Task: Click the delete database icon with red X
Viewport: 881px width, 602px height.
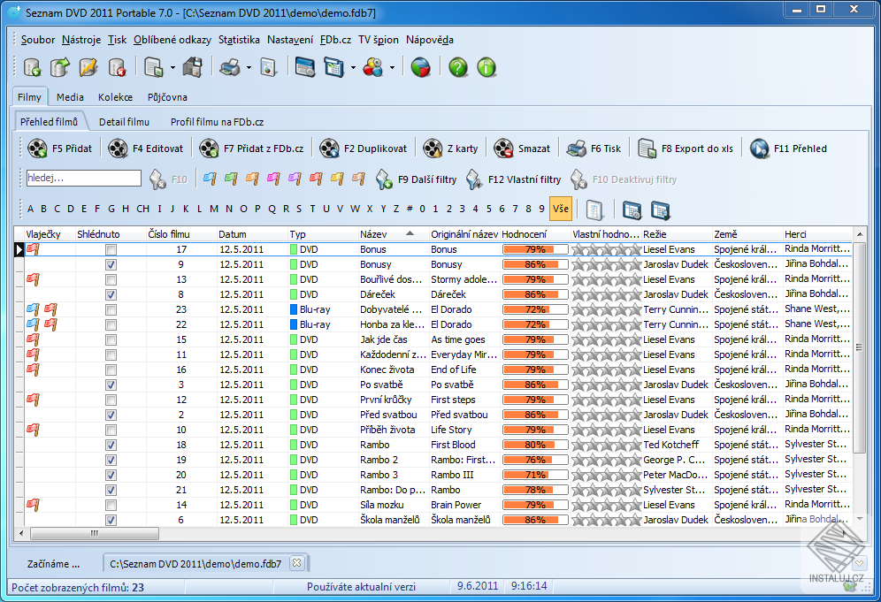Action: point(117,68)
